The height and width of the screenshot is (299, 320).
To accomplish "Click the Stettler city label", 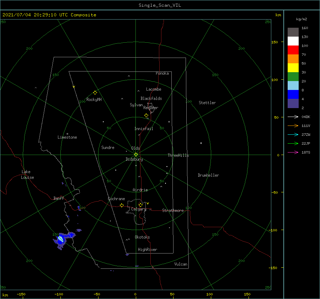I will tap(207, 103).
